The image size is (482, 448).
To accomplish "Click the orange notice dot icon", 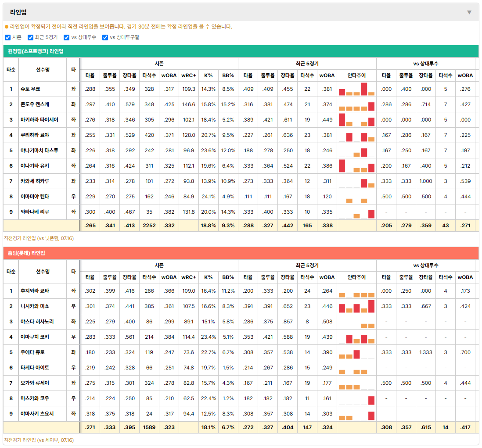I will [7, 27].
